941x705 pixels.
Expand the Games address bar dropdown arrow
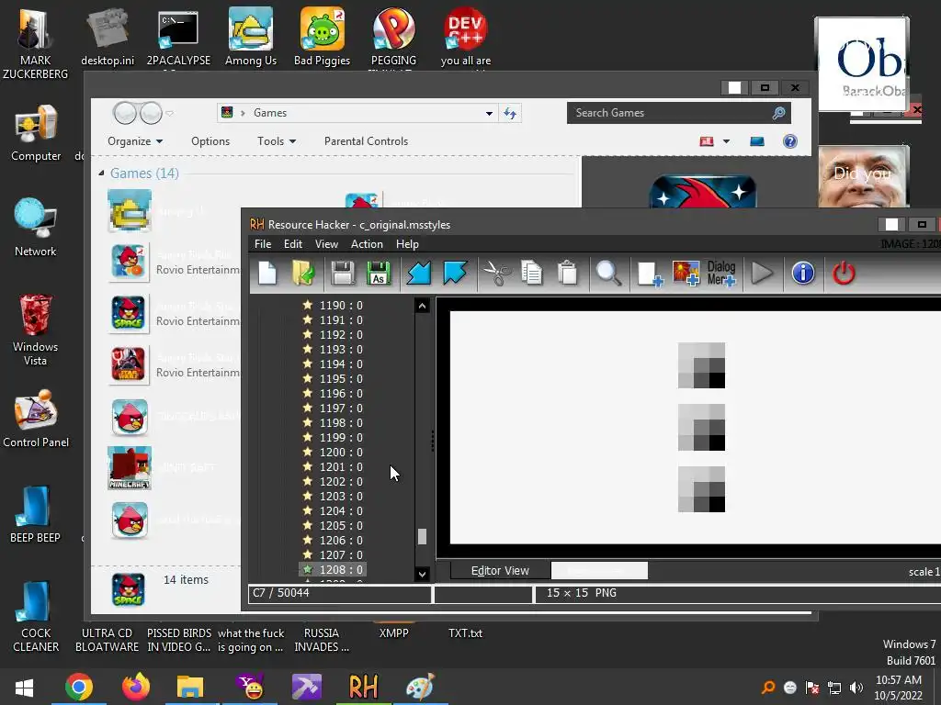[x=489, y=113]
